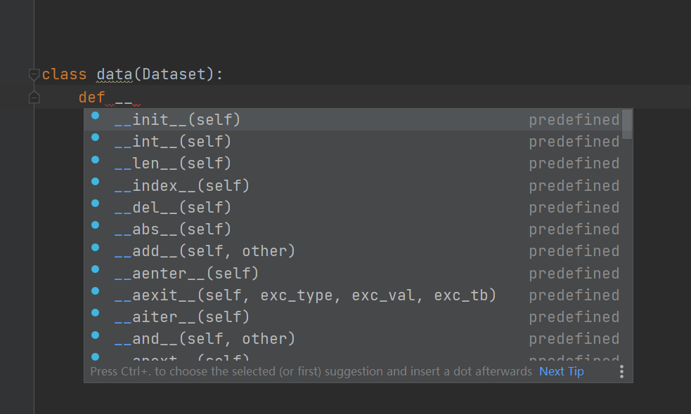Click the blue method icon beside __init__
691x414 pixels.
click(x=96, y=116)
